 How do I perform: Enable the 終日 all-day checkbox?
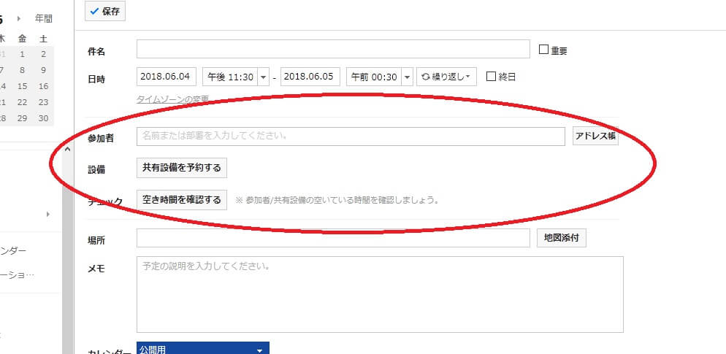point(491,76)
